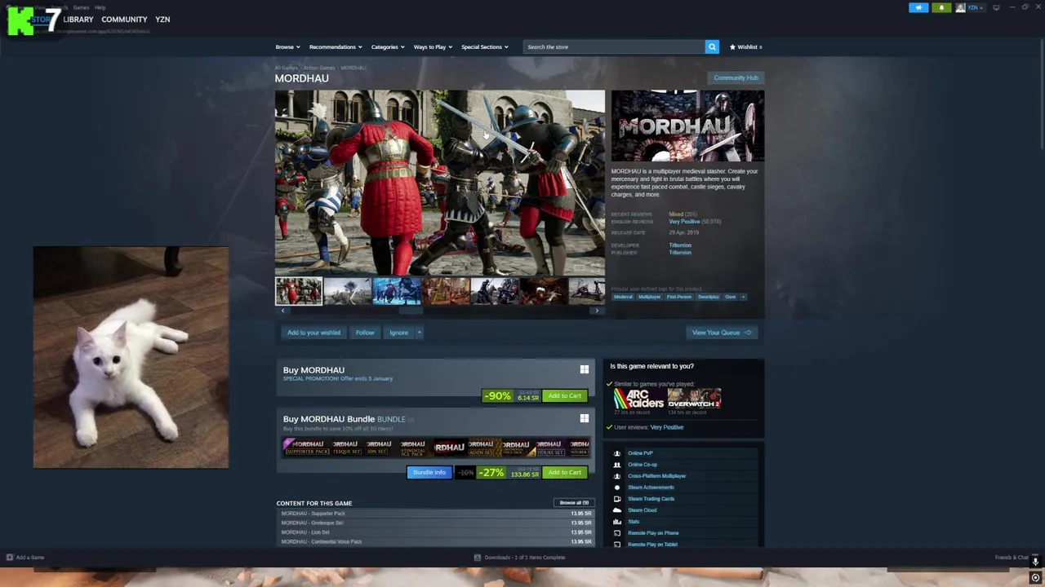Expand the Ways to Play dropdown
This screenshot has height=587, width=1045.
(x=433, y=47)
